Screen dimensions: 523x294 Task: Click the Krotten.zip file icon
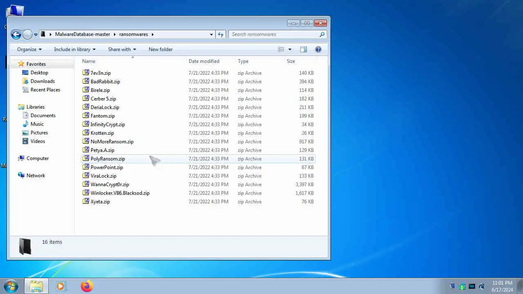pyautogui.click(x=86, y=133)
